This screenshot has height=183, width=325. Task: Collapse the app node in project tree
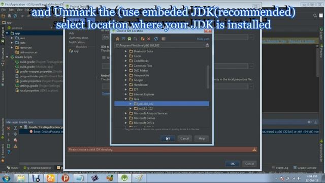[7, 33]
